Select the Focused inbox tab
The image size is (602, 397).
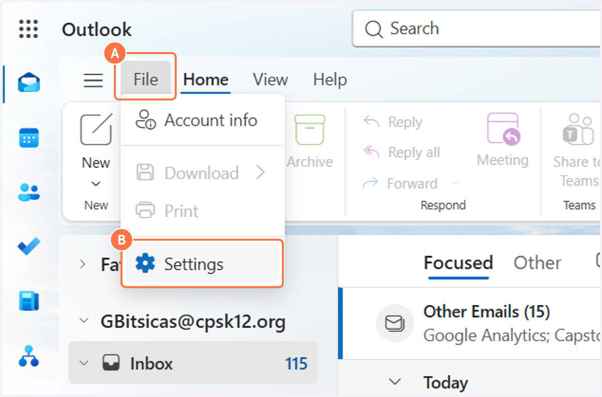point(458,263)
